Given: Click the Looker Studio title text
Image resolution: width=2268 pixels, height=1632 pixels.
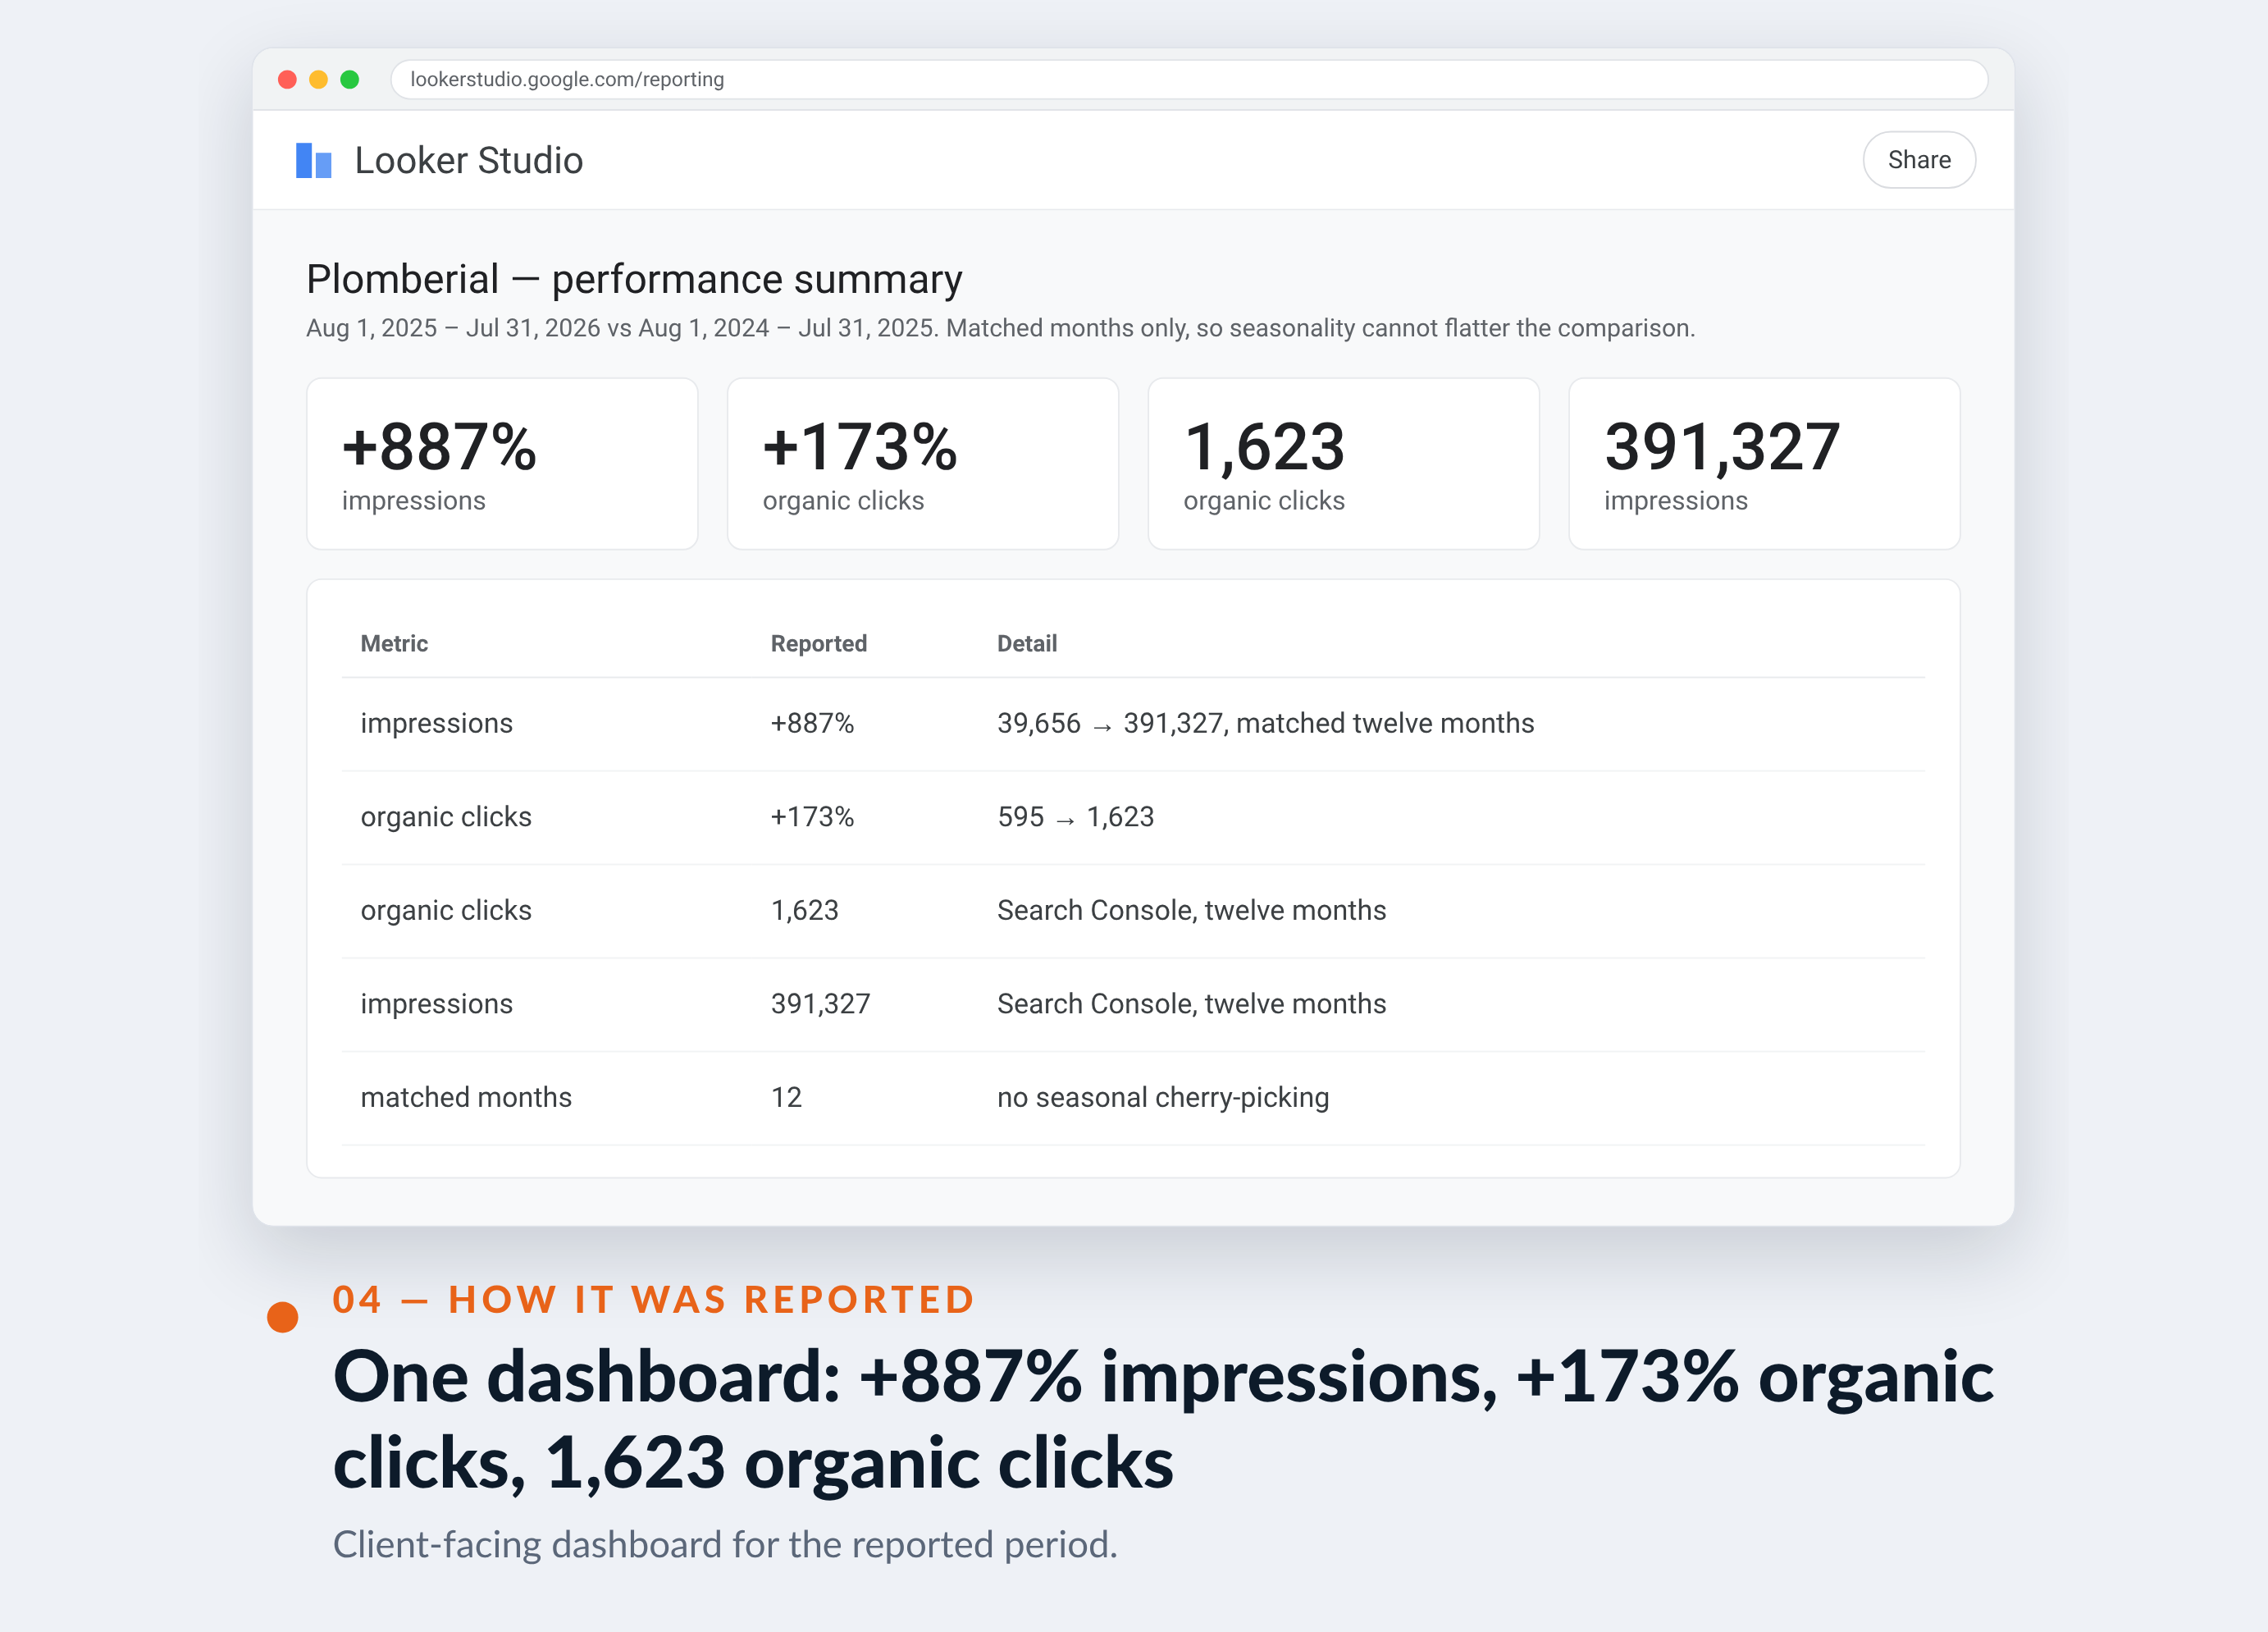Looking at the screenshot, I should 468,160.
